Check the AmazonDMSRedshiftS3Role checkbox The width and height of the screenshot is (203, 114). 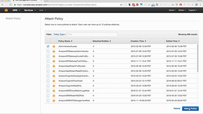48,96
